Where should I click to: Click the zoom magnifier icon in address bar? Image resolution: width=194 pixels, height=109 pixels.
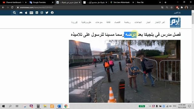[167, 7]
